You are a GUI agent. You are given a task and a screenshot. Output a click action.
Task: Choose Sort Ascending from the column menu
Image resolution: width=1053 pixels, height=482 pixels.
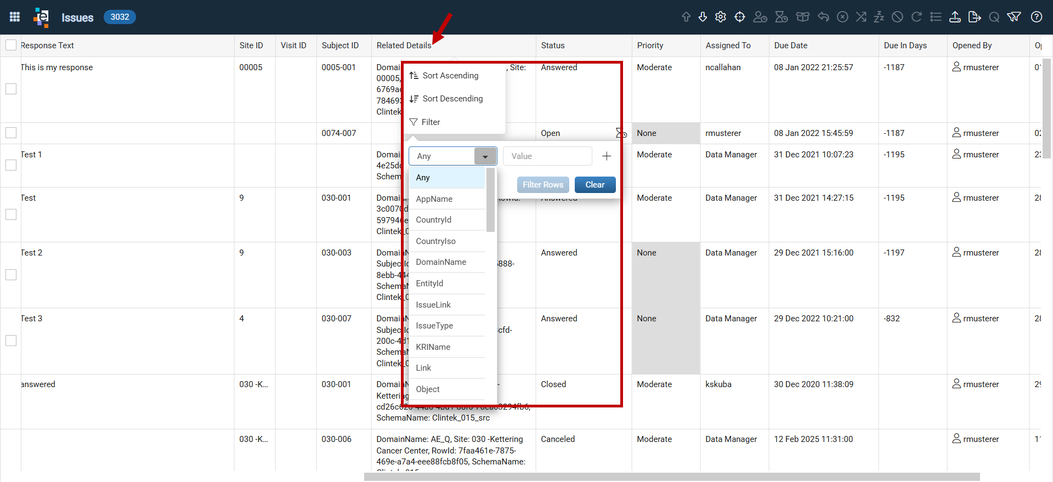[454, 76]
